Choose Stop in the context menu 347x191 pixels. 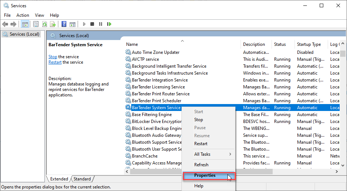click(208, 120)
